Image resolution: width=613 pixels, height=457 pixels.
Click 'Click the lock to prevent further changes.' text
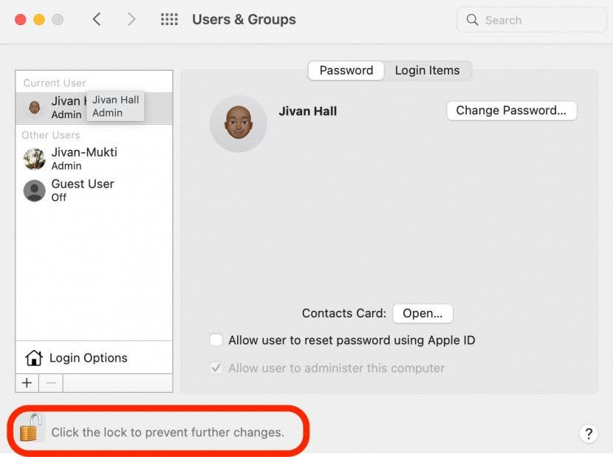168,433
